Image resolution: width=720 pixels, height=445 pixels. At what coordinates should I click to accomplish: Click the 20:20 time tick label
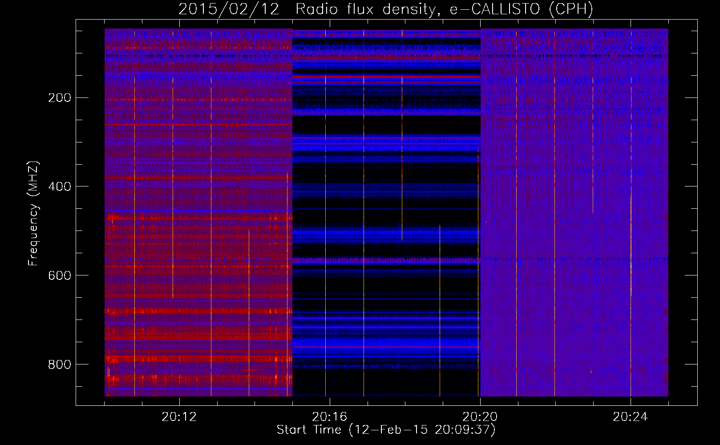pos(480,417)
